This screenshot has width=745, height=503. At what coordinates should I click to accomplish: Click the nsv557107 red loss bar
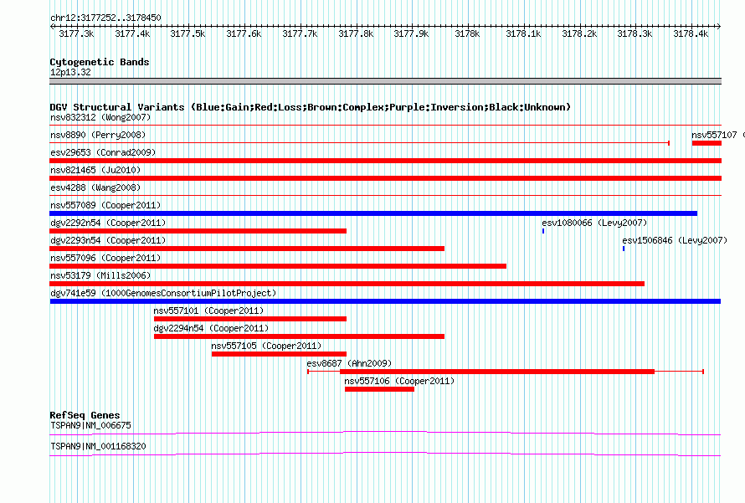pyautogui.click(x=706, y=143)
